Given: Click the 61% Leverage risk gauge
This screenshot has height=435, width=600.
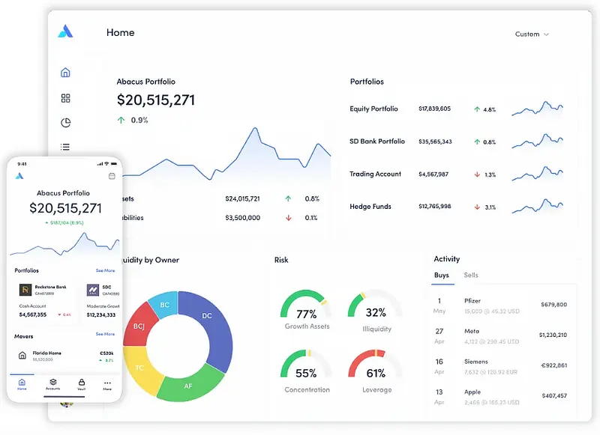Looking at the screenshot, I should [x=376, y=373].
